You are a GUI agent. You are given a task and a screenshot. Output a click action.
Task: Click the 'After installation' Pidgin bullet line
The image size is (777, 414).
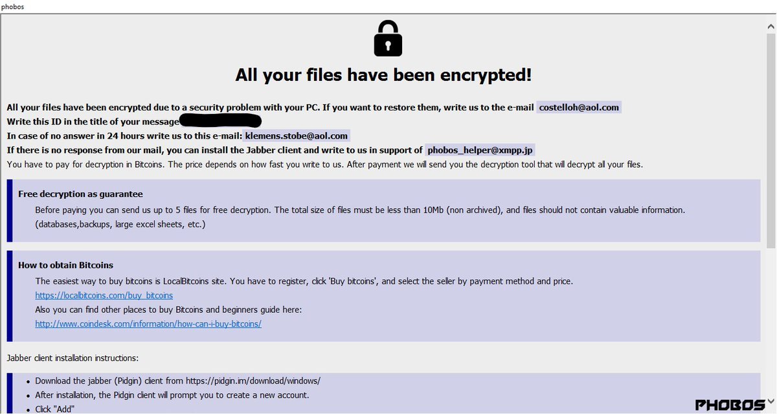[x=172, y=395]
